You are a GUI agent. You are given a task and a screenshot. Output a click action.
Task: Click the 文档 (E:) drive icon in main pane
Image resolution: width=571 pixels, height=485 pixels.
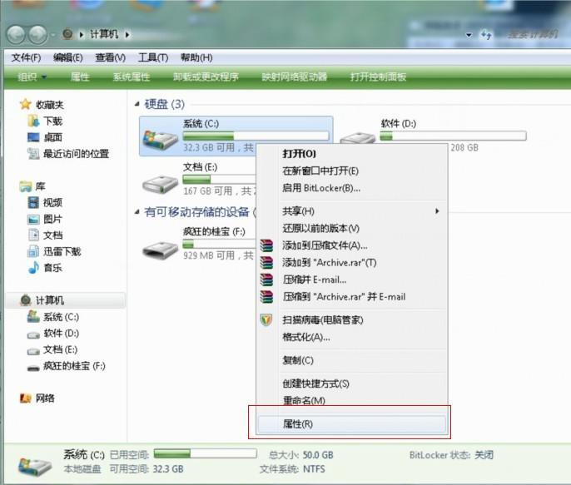pos(160,185)
